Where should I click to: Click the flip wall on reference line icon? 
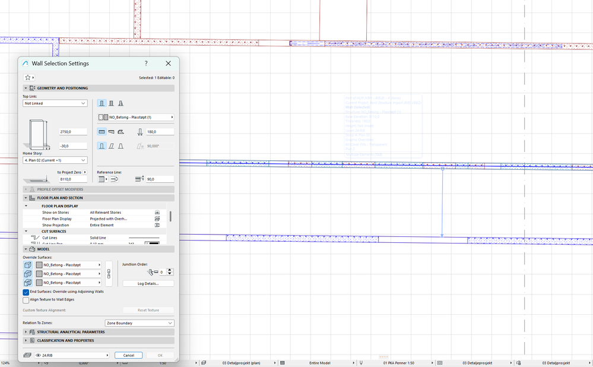(x=114, y=179)
